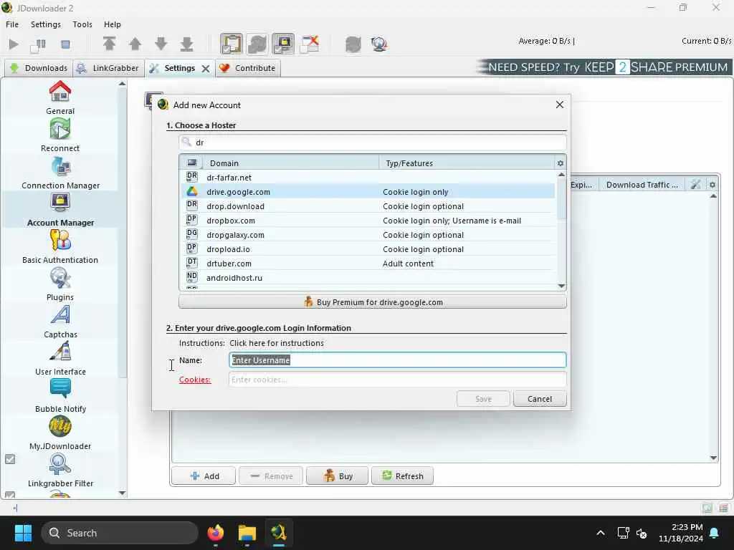The image size is (734, 550).
Task: Select dropgalaxy.com hoster row
Action: 368,235
